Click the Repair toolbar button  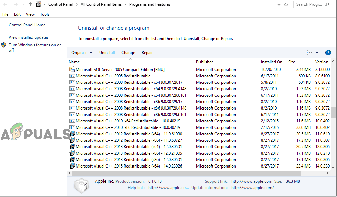(x=147, y=53)
